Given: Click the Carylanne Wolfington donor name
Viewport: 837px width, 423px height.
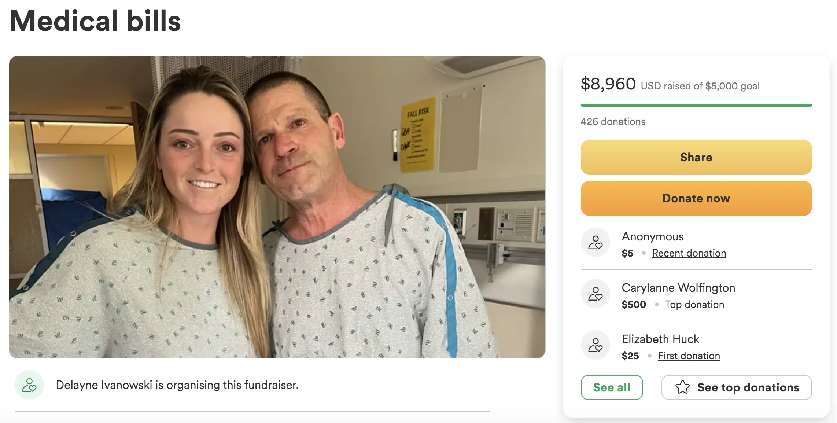Looking at the screenshot, I should coord(678,288).
